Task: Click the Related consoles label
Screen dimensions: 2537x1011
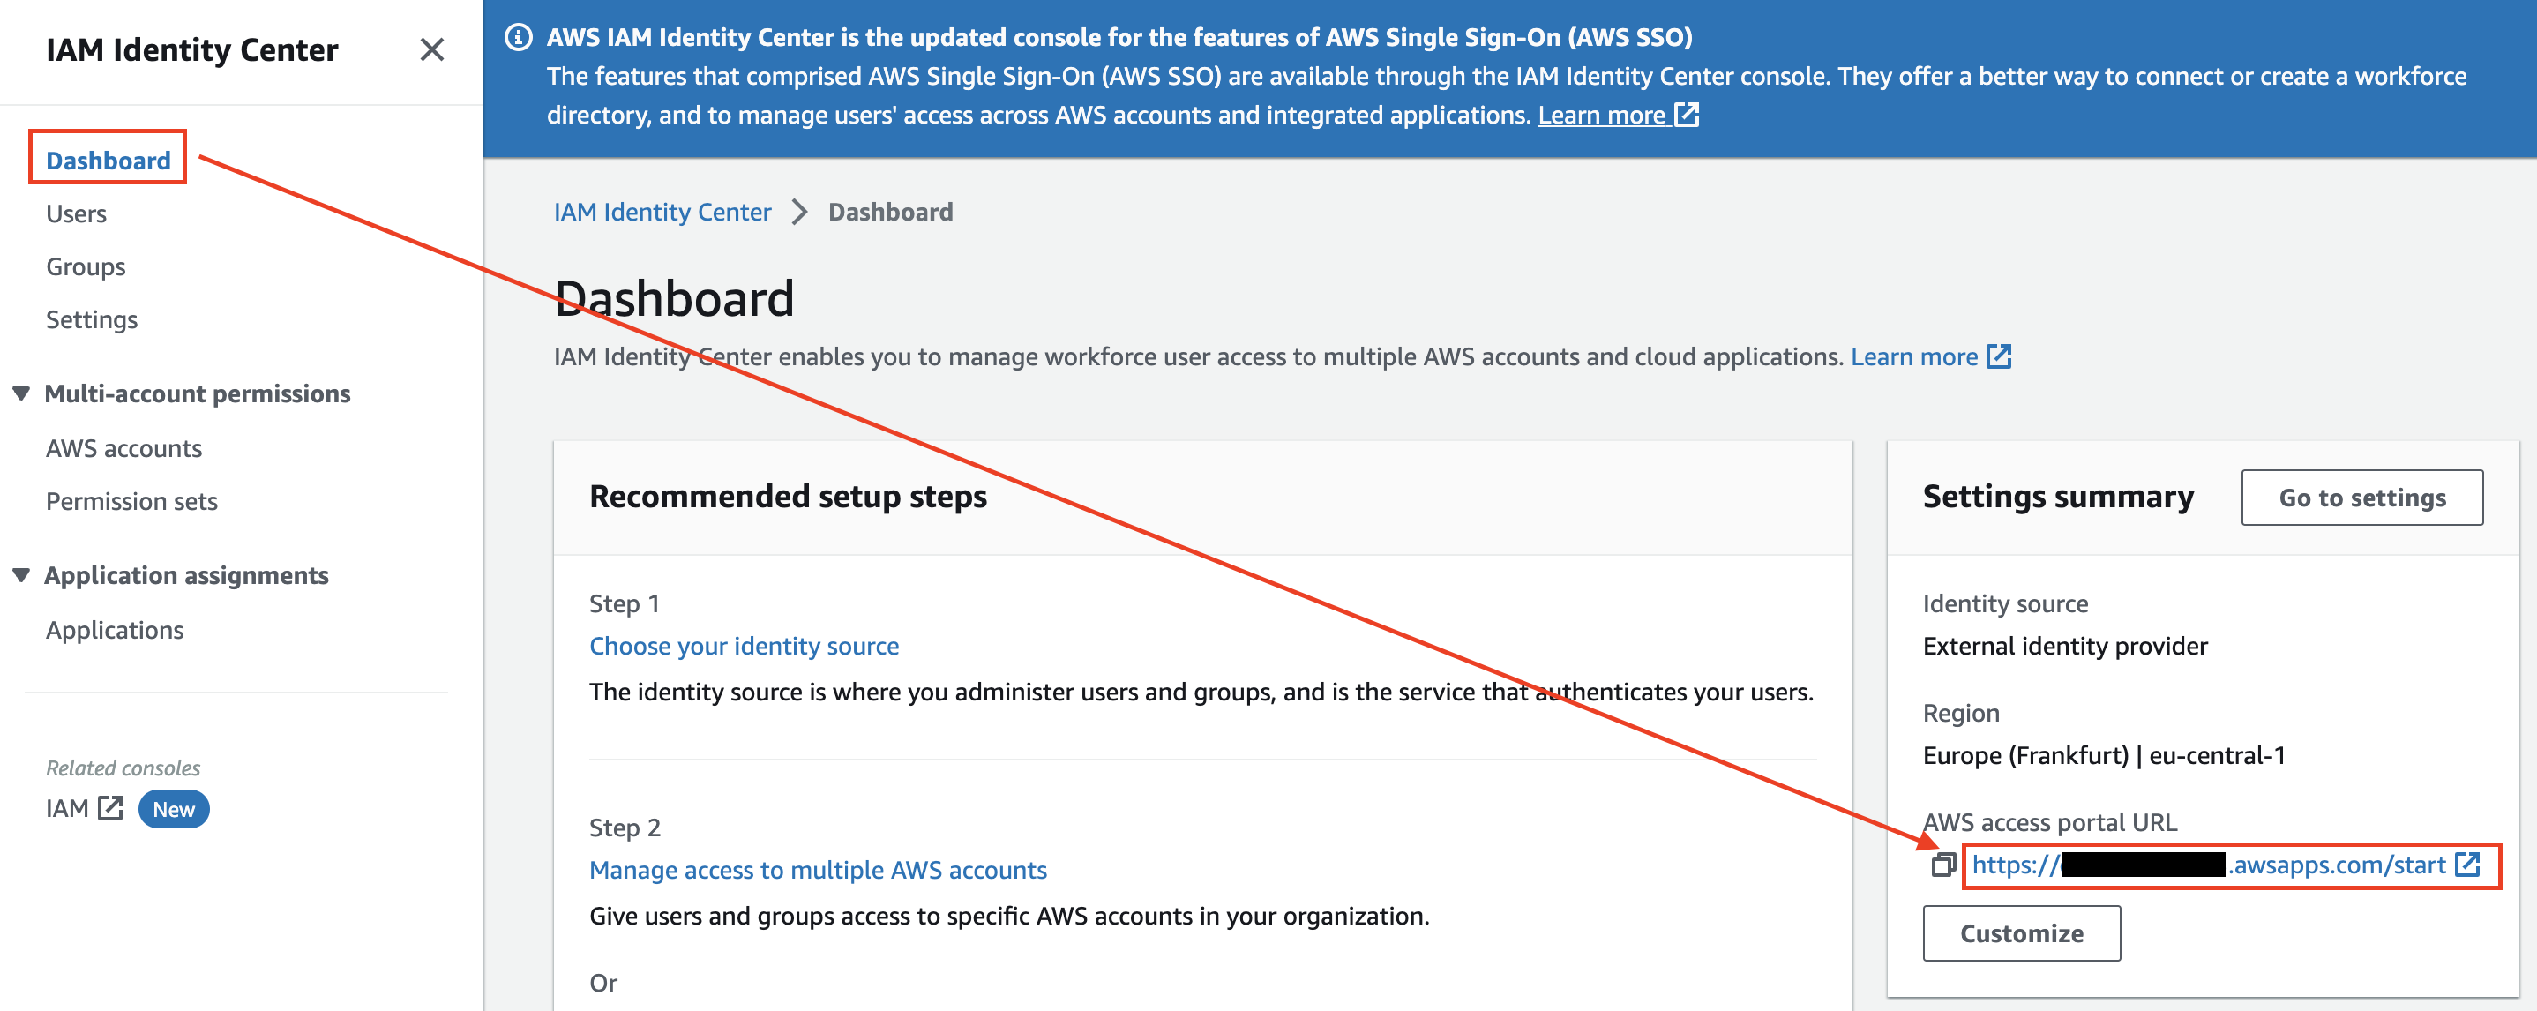Action: pos(123,768)
